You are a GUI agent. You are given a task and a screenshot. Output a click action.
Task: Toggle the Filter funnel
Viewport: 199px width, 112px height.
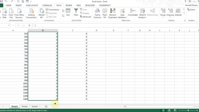point(76,12)
